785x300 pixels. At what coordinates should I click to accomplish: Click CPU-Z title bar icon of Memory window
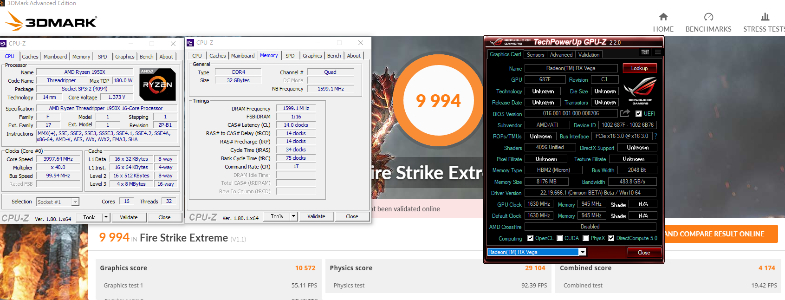point(190,43)
